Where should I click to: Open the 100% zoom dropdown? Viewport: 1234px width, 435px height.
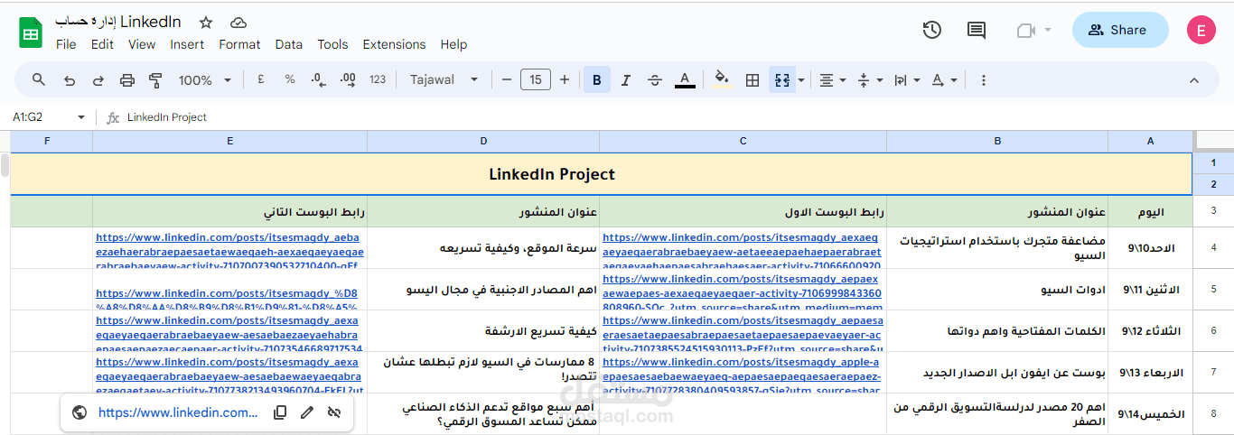click(206, 80)
